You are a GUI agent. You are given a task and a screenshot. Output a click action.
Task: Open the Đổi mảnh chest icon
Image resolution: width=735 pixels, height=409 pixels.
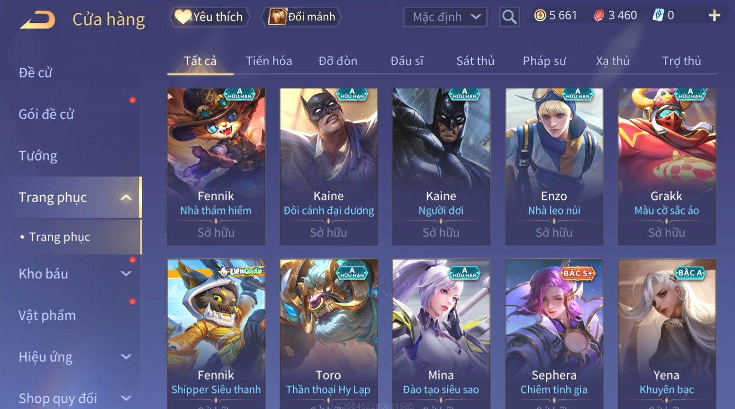(277, 17)
